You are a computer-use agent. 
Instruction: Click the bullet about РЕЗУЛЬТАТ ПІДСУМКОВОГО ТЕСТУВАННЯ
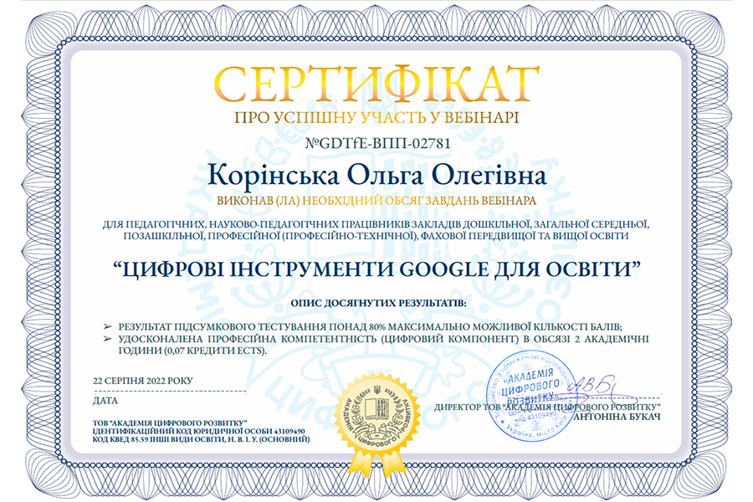pos(371,326)
